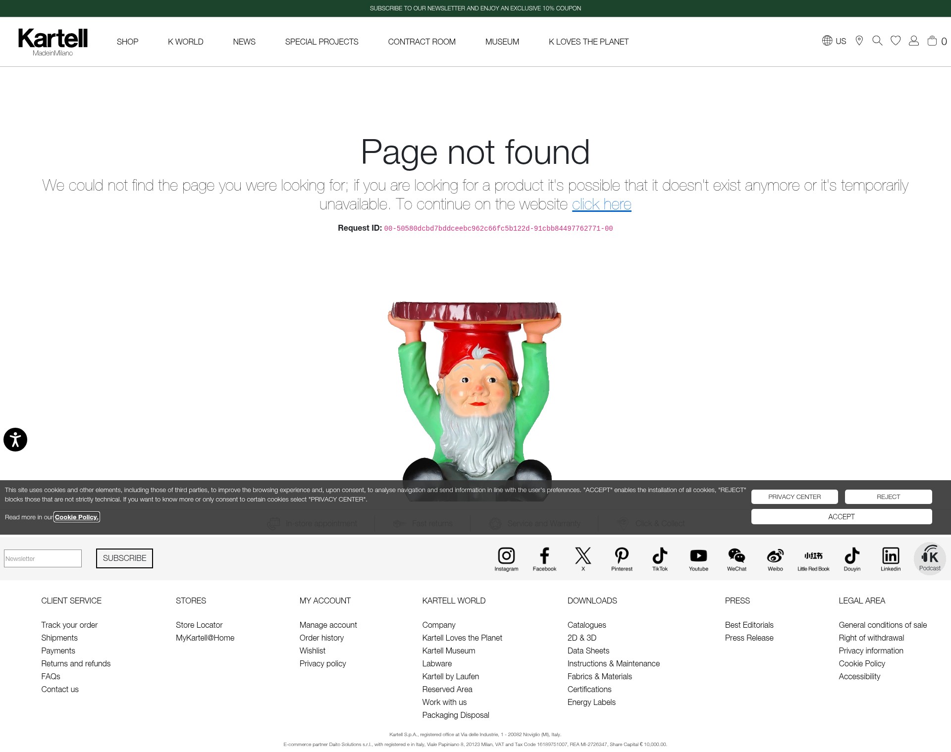This screenshot has width=951, height=752.
Task: Click the SUBSCRIBE button
Action: tap(124, 558)
